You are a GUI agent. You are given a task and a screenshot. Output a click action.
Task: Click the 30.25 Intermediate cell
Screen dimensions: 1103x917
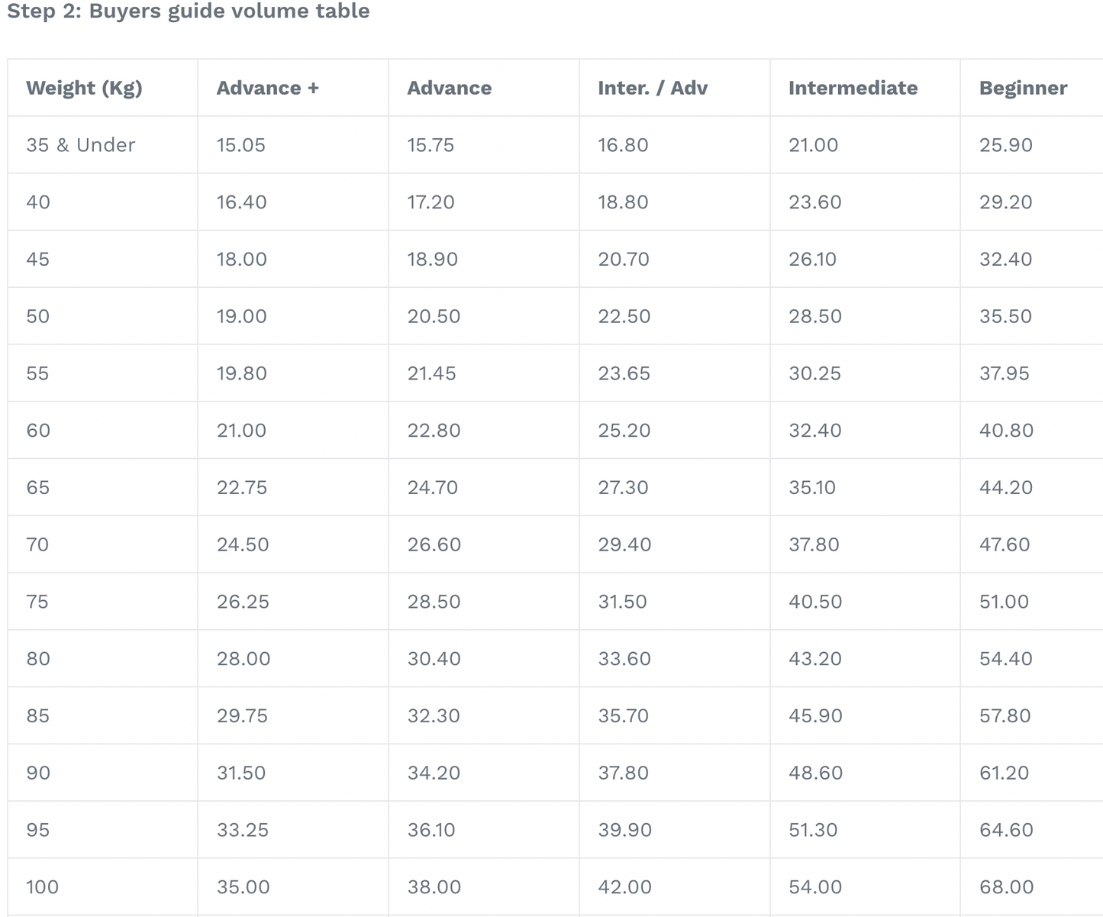tap(814, 373)
